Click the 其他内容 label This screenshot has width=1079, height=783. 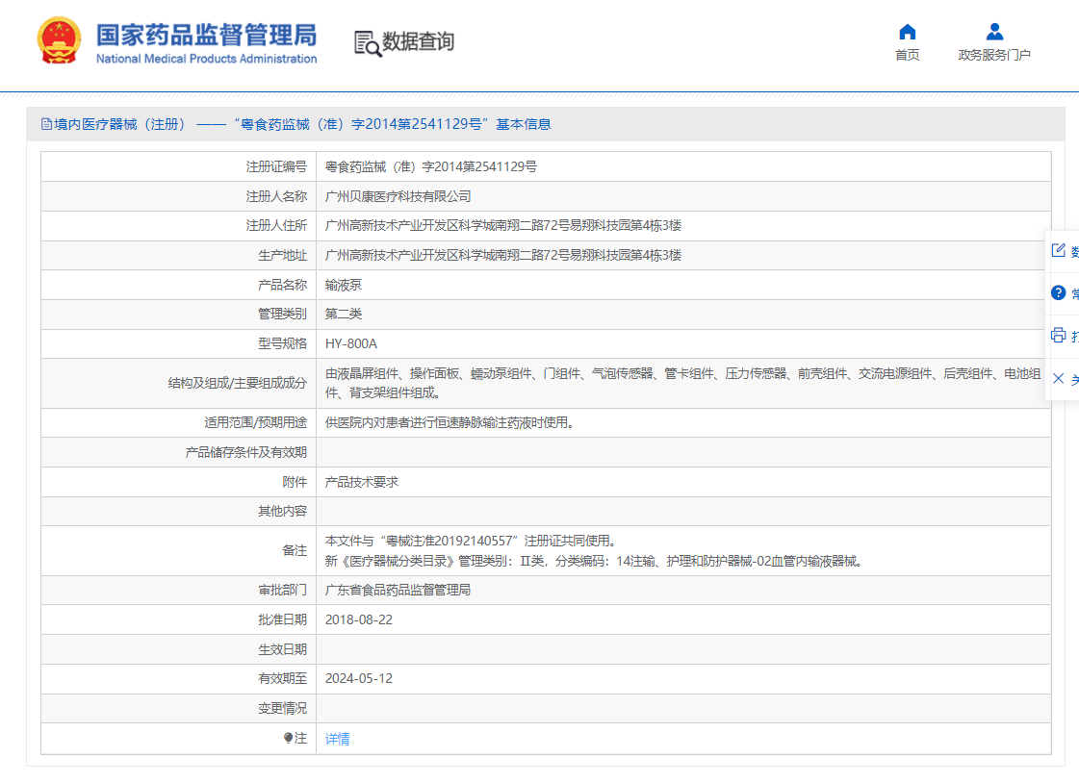(283, 511)
